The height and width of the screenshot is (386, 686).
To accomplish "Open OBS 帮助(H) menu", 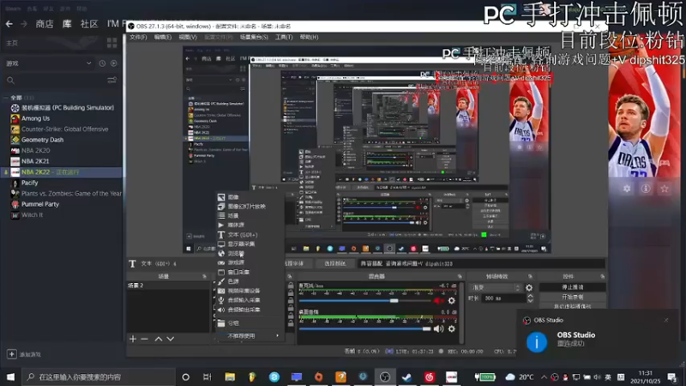I will point(309,37).
